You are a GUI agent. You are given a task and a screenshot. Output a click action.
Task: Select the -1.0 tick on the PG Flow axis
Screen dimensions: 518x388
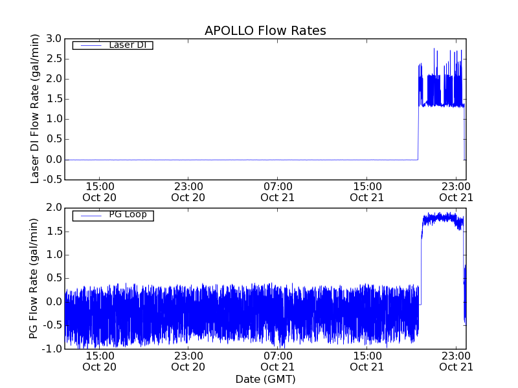(x=52, y=349)
